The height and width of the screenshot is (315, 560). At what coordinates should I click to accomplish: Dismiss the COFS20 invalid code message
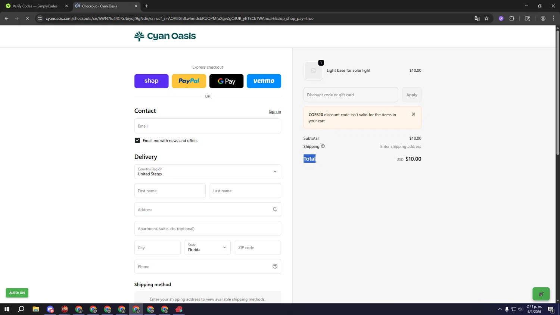(413, 114)
